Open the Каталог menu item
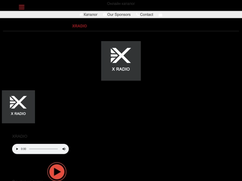The height and width of the screenshot is (181, 242). pos(88,14)
